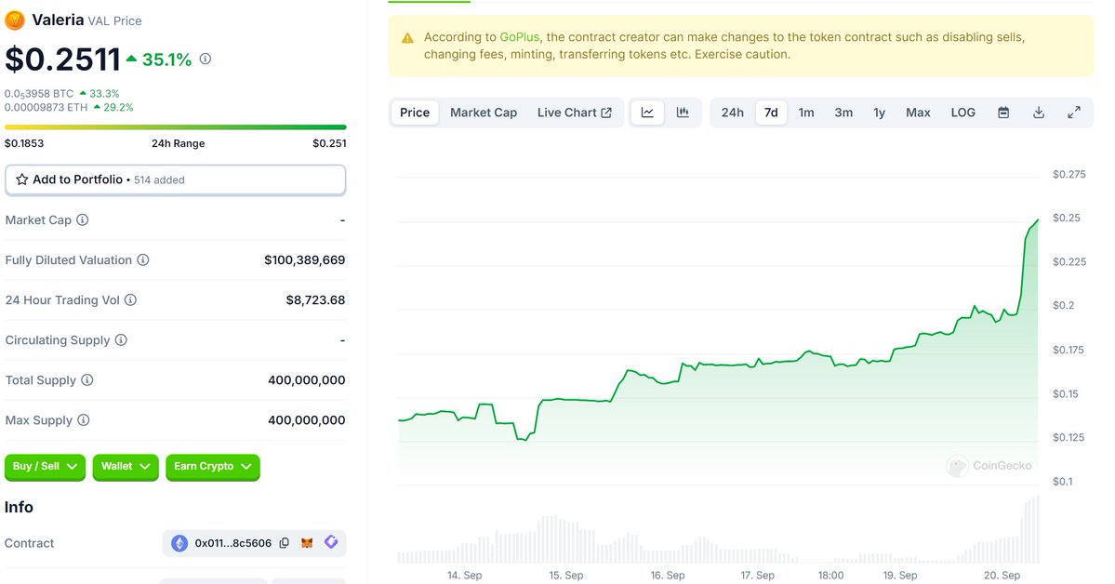The height and width of the screenshot is (584, 1115).
Task: Set chart range to 24h
Action: tap(733, 113)
